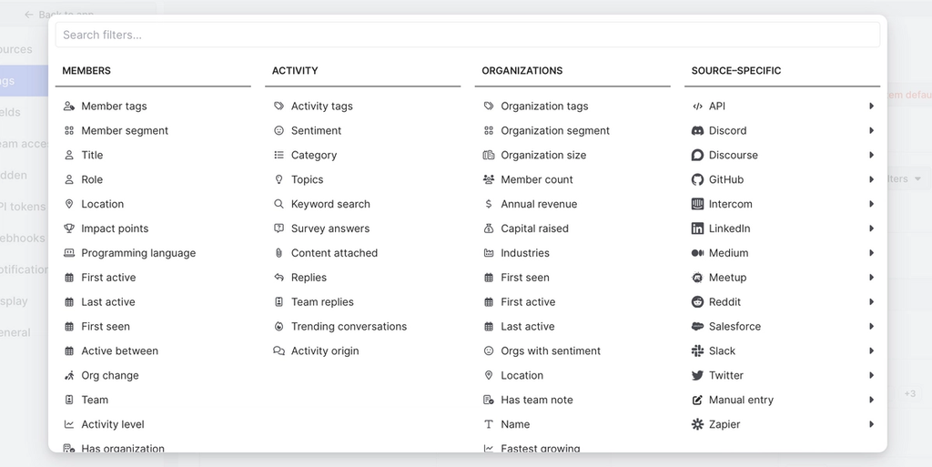Choose the Keyword search filter
Image resolution: width=932 pixels, height=467 pixels.
click(x=330, y=205)
